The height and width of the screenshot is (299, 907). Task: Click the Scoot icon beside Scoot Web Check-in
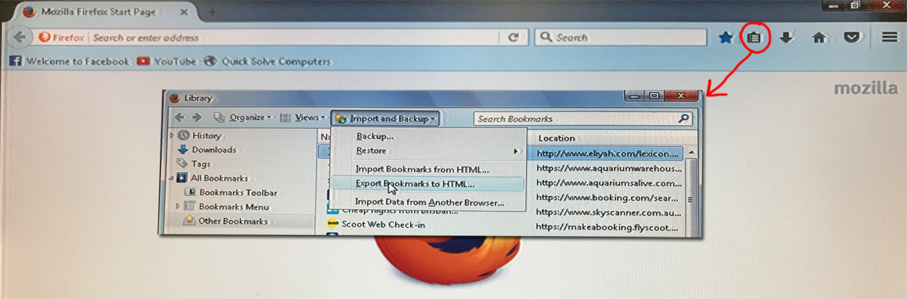click(333, 224)
